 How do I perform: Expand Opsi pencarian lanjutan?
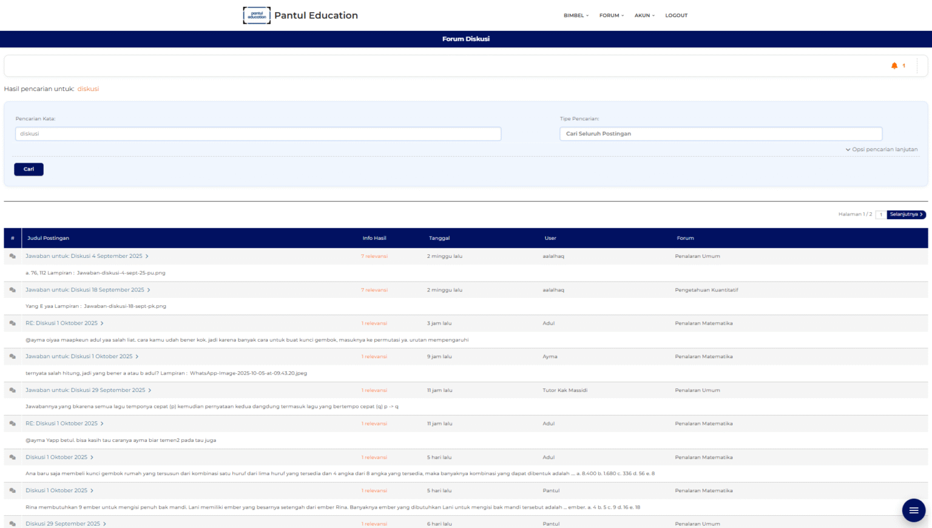(x=882, y=149)
